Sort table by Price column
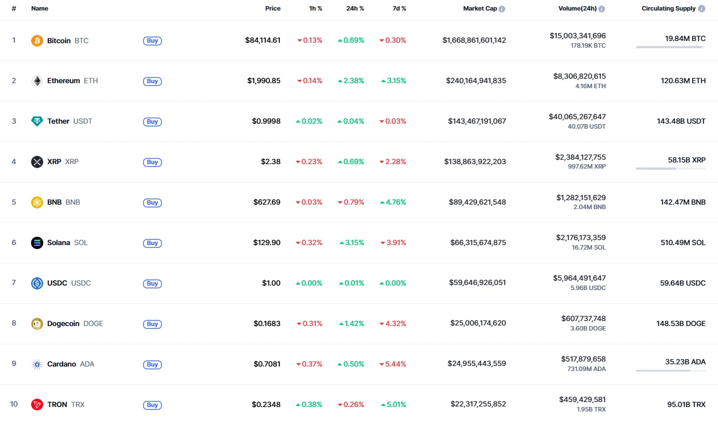The image size is (718, 422). click(273, 8)
